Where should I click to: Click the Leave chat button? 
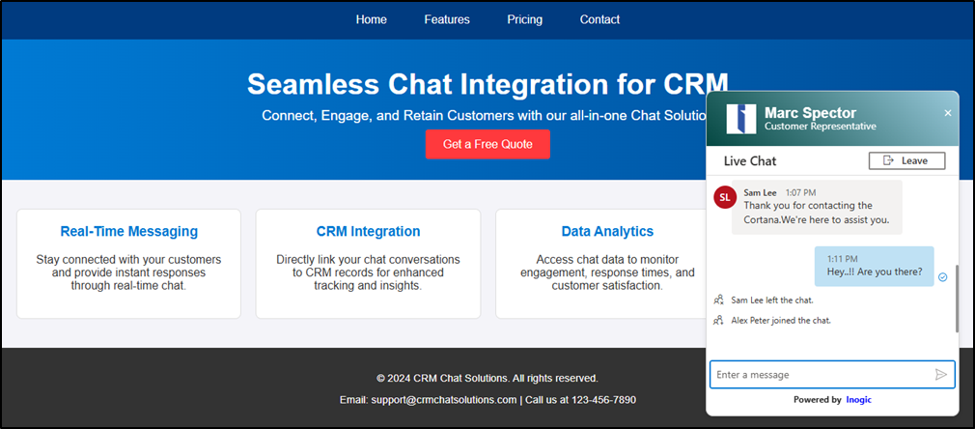click(906, 160)
